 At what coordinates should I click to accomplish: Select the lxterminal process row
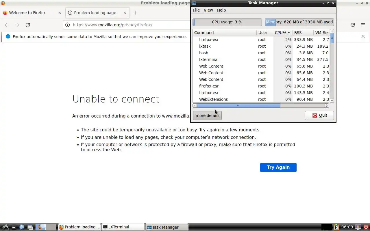[261, 59]
